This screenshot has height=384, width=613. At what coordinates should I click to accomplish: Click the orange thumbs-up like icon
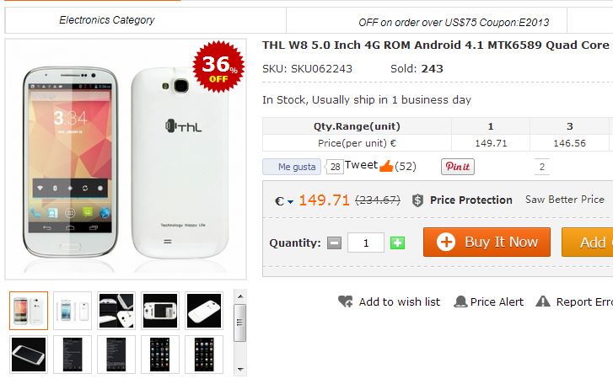[x=386, y=166]
